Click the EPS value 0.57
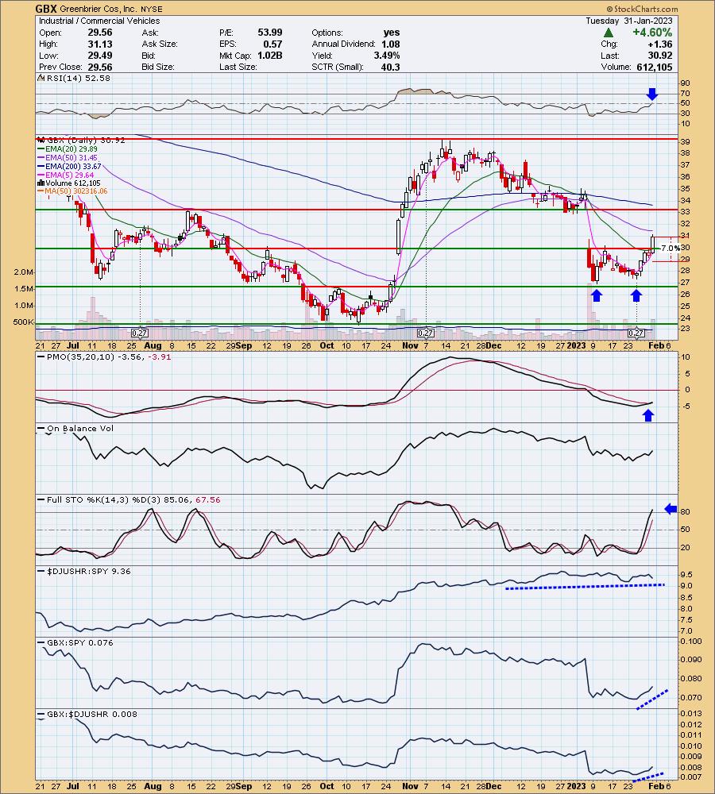Screen dimensions: 715x794 [273, 44]
